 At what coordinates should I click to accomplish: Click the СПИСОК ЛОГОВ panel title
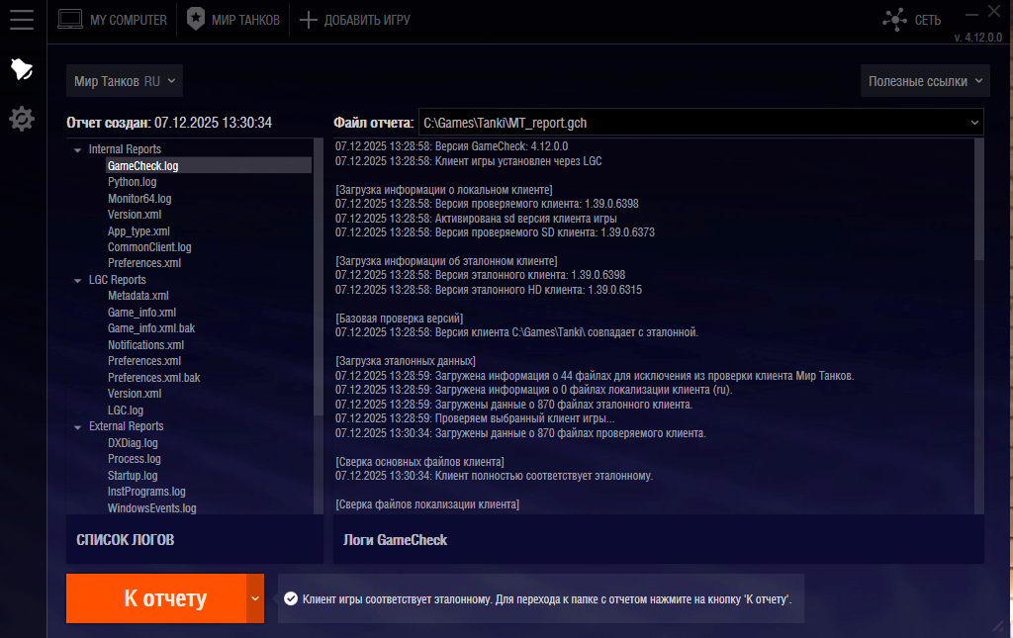click(x=126, y=540)
